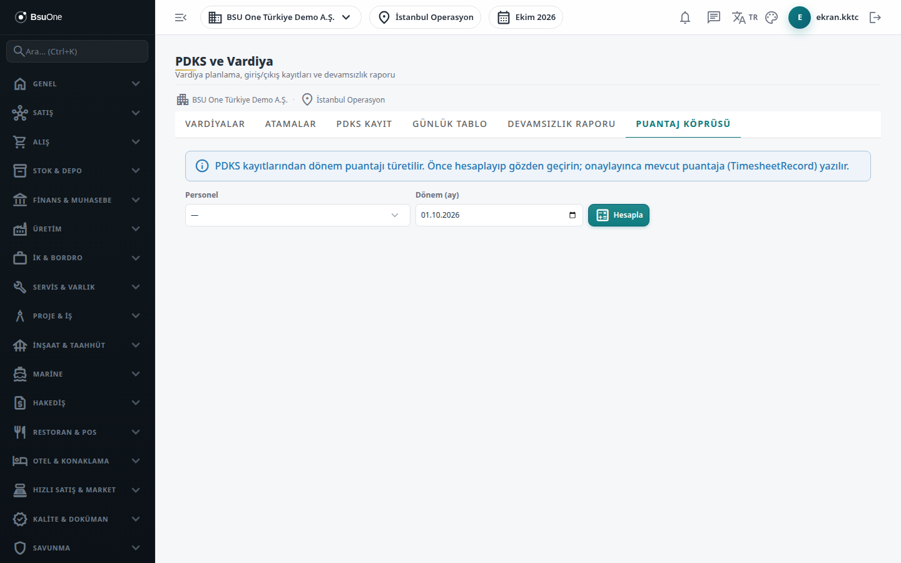Expand the Servis & Varlık section
Image resolution: width=901 pixels, height=563 pixels.
point(78,287)
